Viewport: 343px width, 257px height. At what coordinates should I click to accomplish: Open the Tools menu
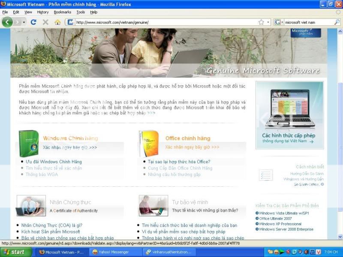(81, 12)
